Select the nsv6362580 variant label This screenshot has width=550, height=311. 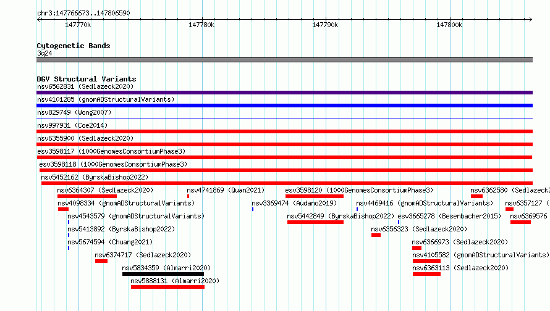510,190
